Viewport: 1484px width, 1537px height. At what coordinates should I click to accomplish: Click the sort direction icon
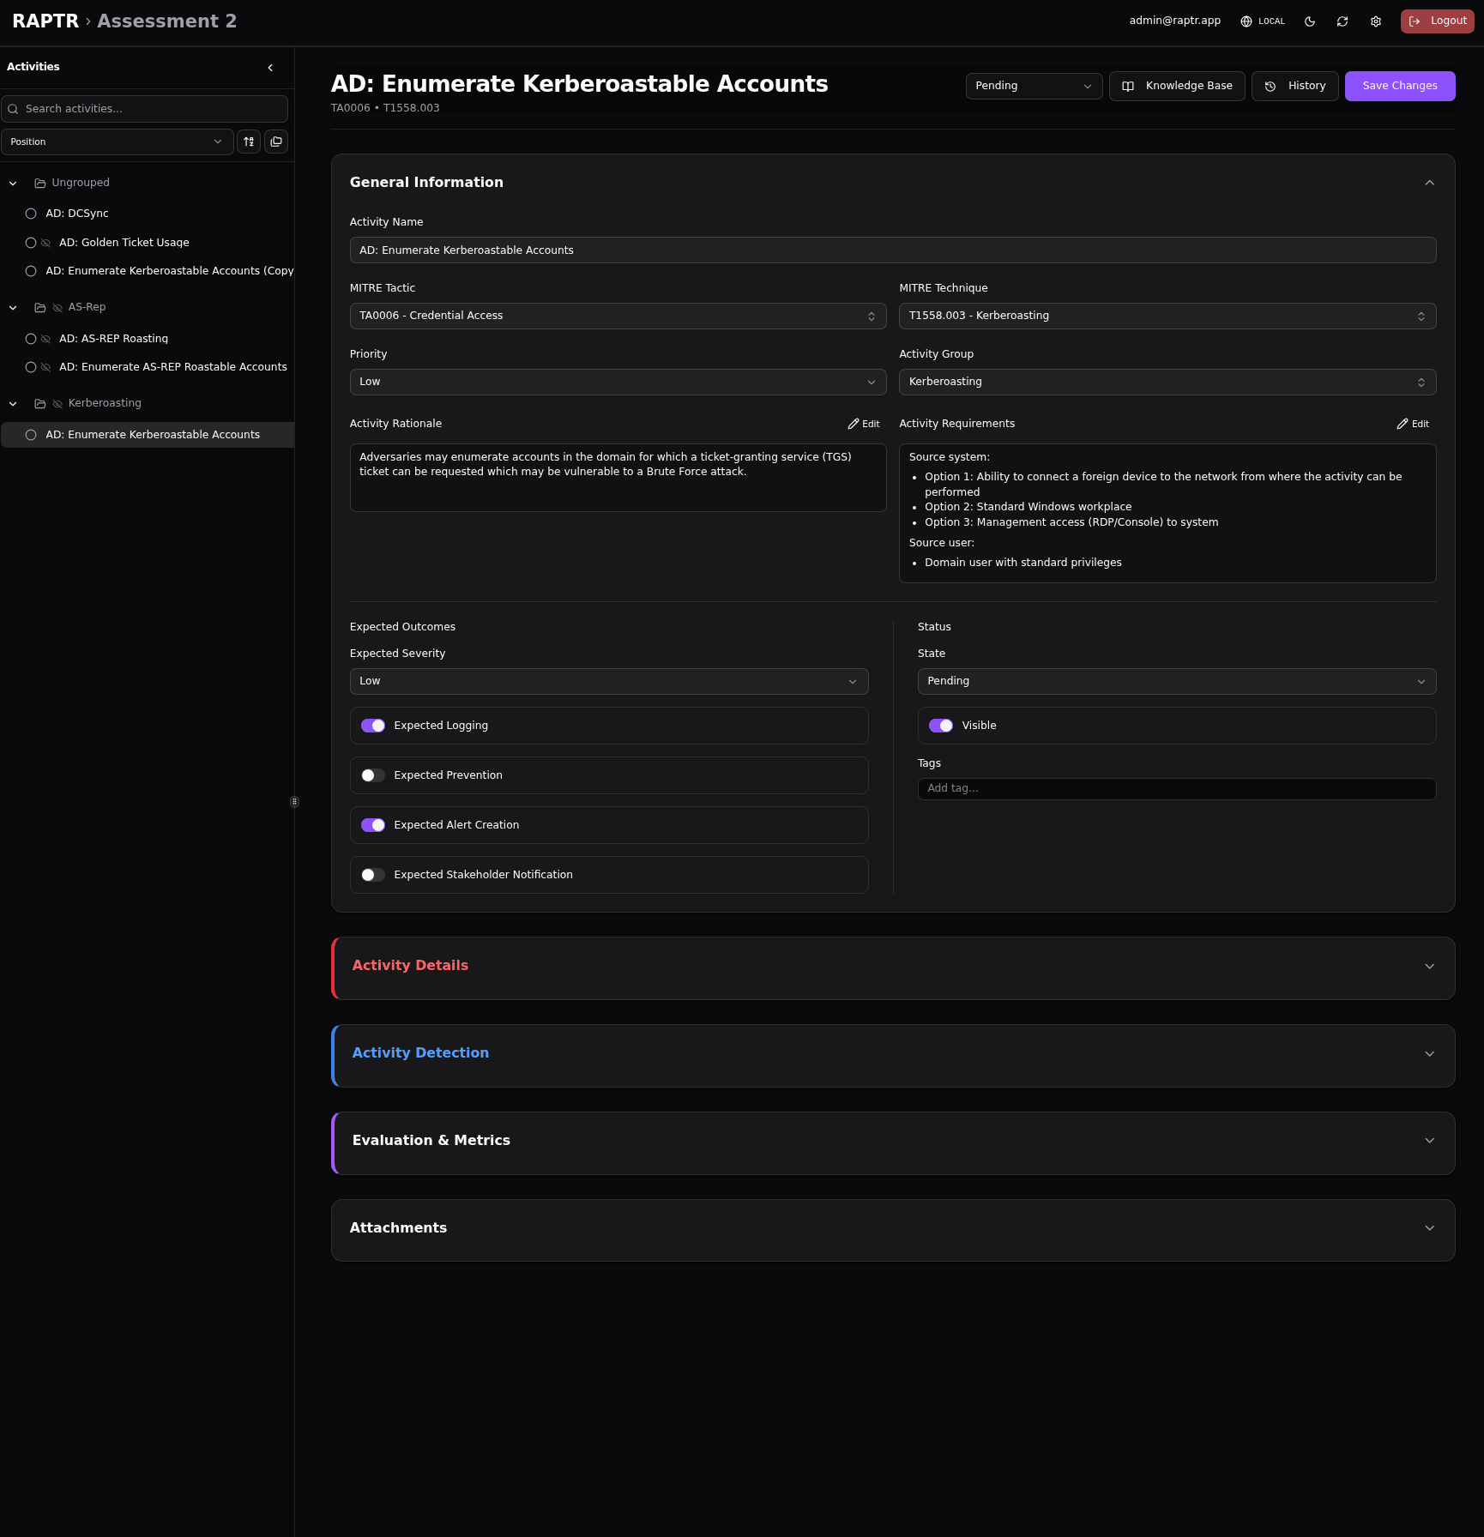249,142
